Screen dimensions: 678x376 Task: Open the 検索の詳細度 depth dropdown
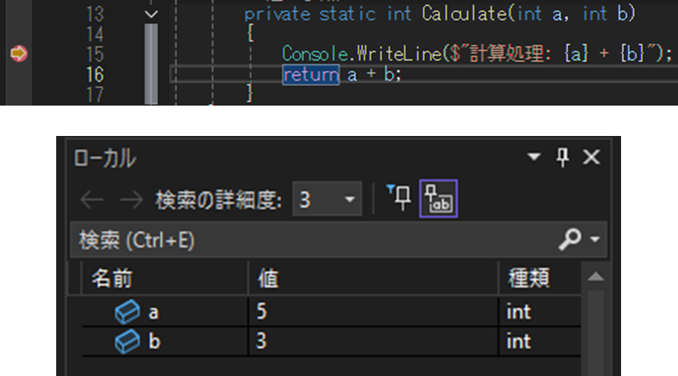click(x=327, y=199)
